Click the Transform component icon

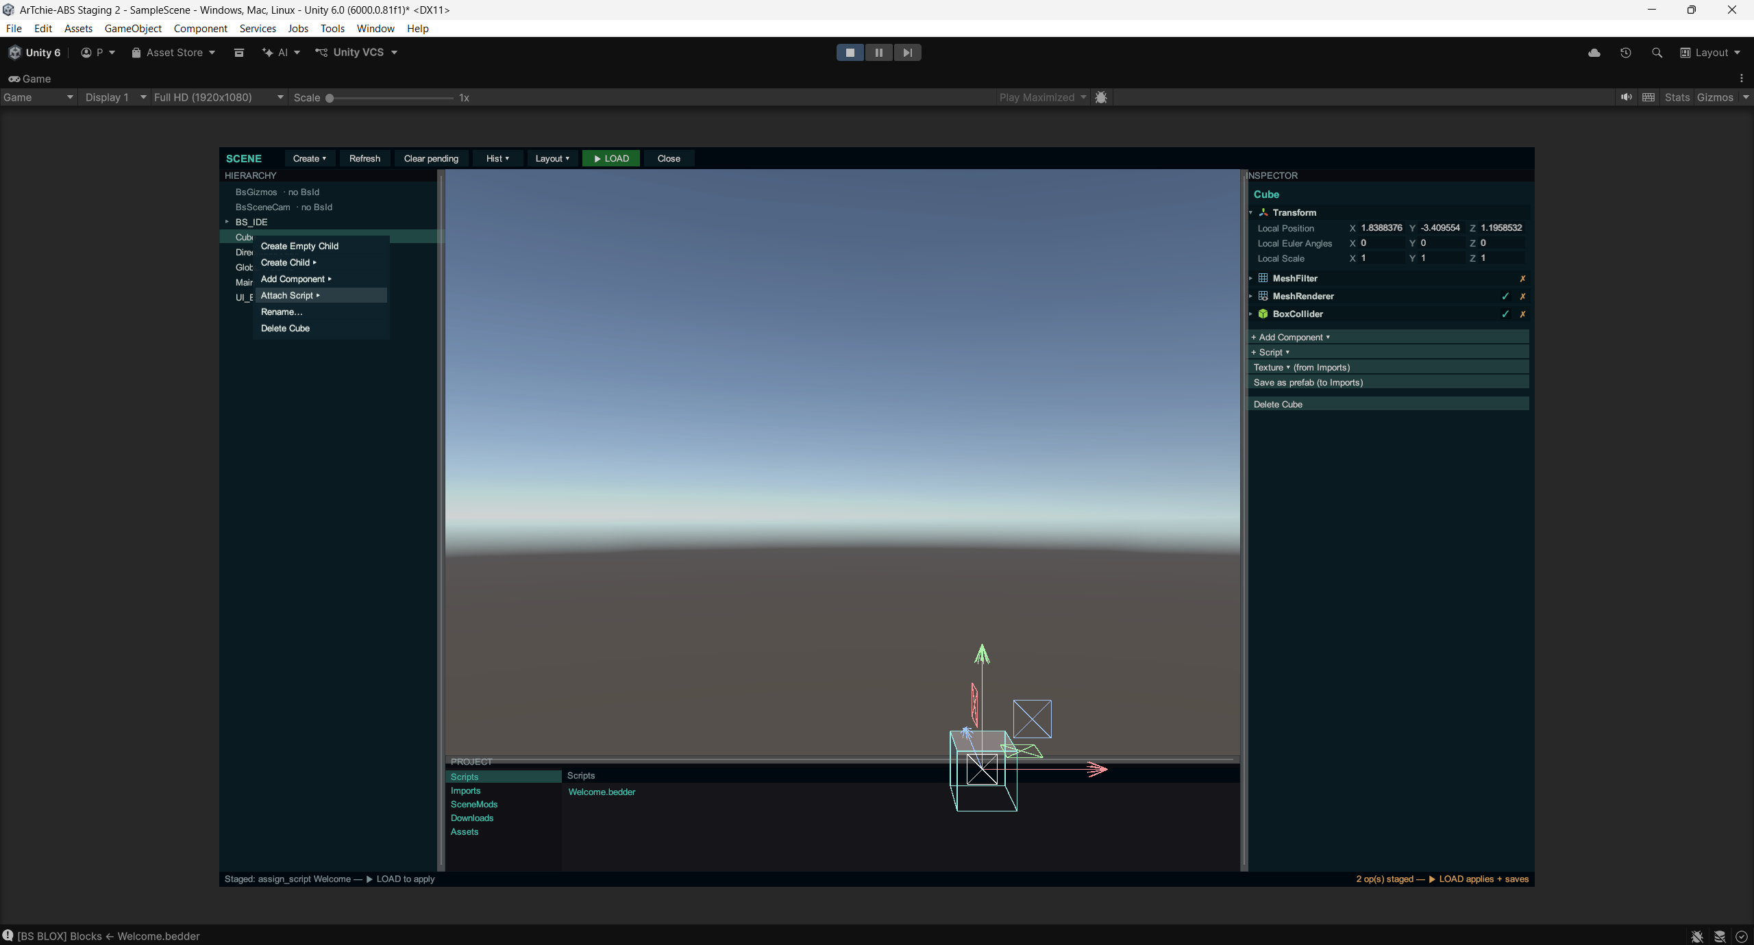coord(1263,212)
